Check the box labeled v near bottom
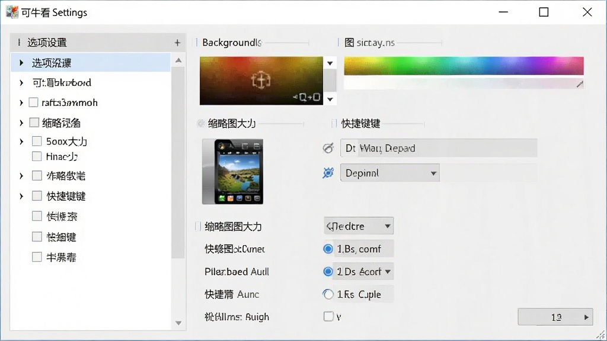Image resolution: width=607 pixels, height=341 pixels. pos(328,317)
